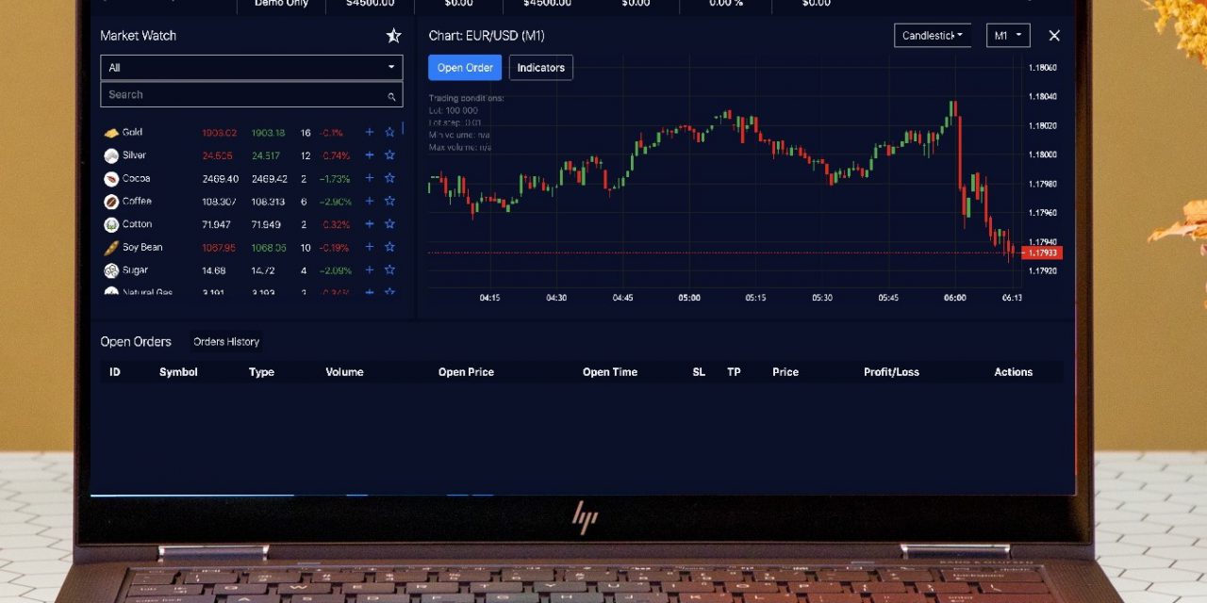Click the Silver symbol icon

coord(111,155)
